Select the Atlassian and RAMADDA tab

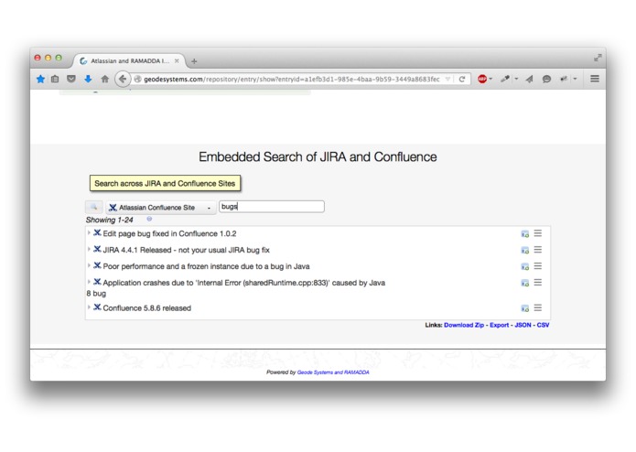[x=129, y=60]
